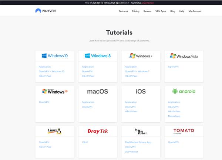Open Windows 10 Application tutorial
The width and height of the screenshot is (222, 160).
click(x=45, y=67)
